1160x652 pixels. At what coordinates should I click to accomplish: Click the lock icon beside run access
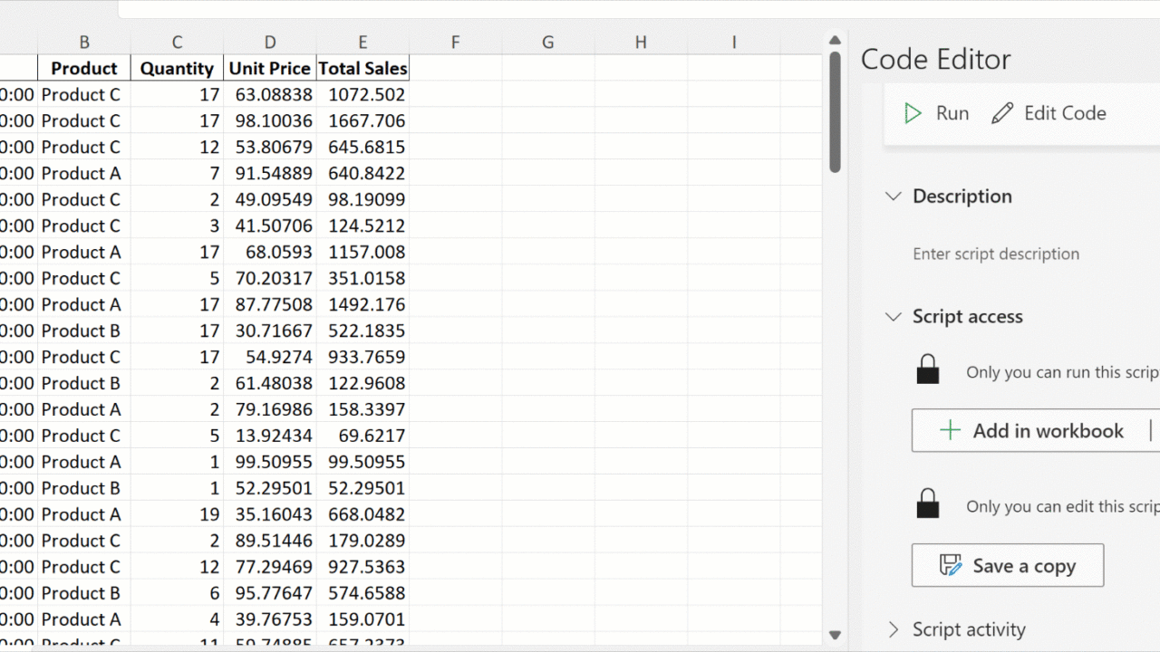(x=928, y=369)
